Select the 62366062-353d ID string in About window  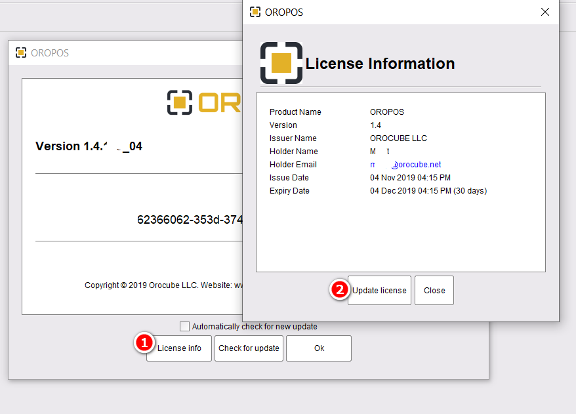pos(190,220)
